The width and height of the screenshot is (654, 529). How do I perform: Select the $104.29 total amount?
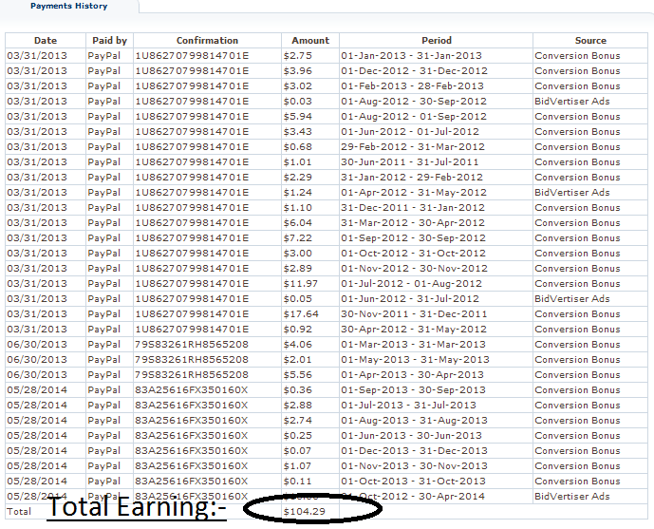click(x=304, y=512)
